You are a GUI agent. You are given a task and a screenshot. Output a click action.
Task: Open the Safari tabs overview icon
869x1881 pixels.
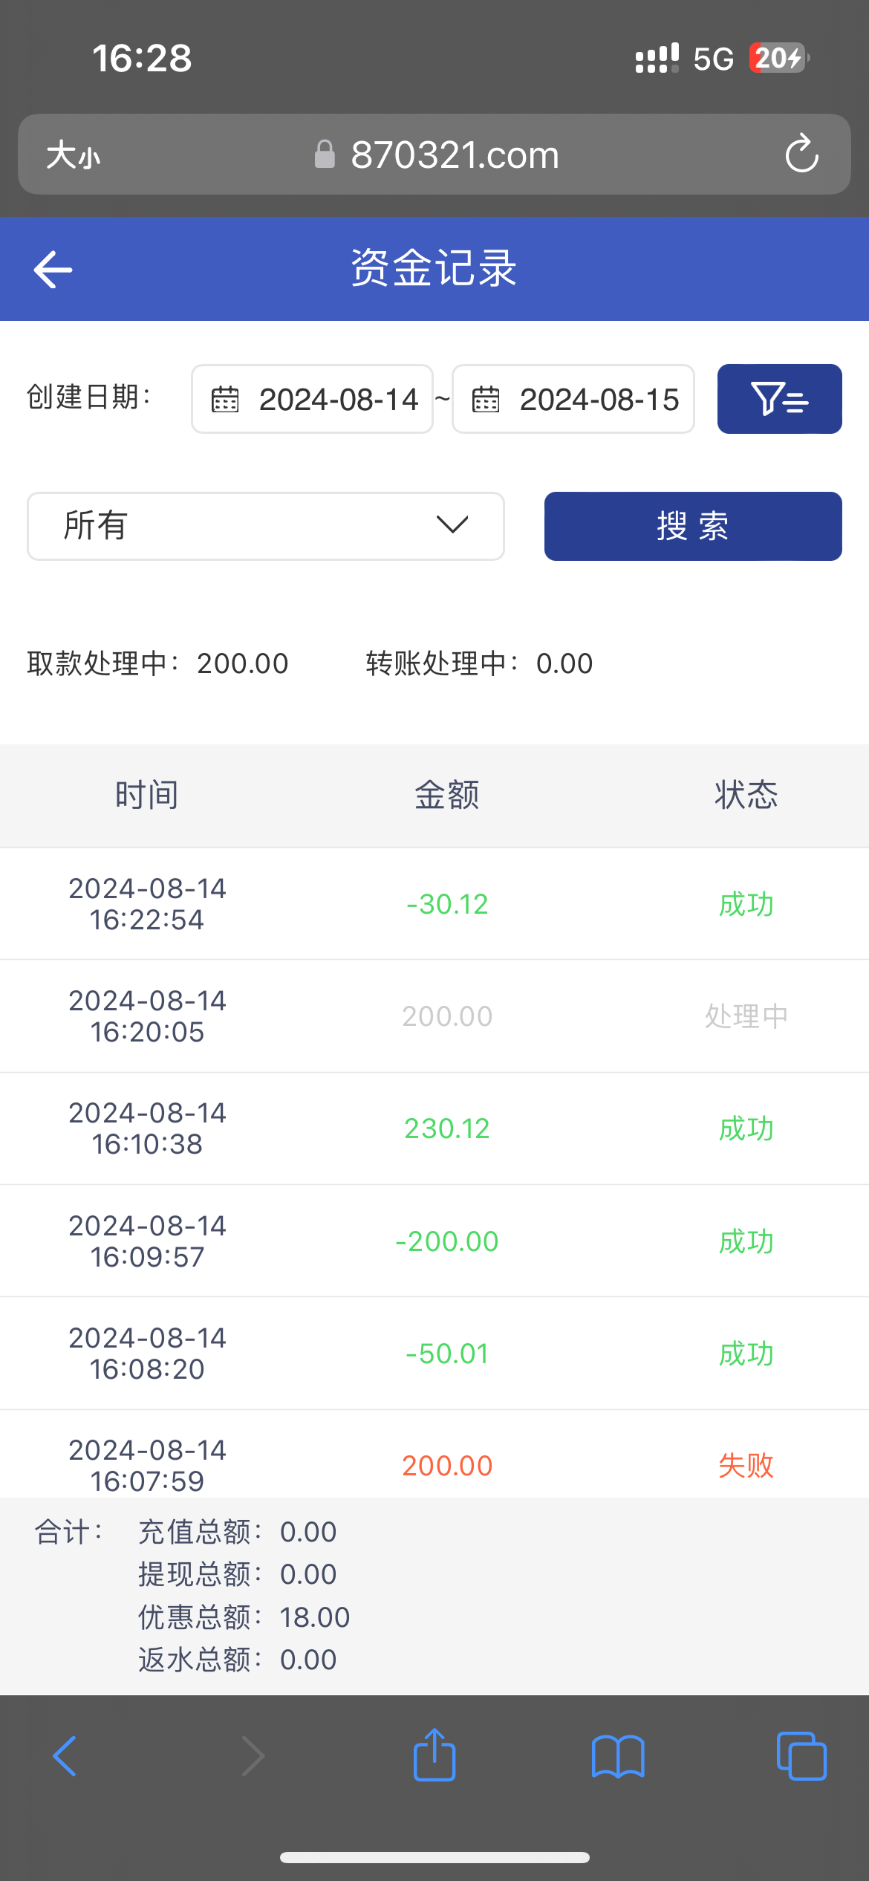[801, 1756]
